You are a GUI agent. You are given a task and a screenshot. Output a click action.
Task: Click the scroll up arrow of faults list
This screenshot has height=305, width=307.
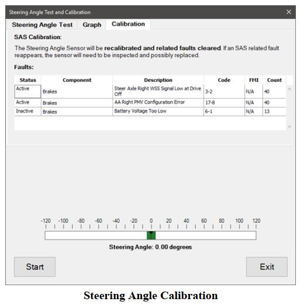pos(289,89)
